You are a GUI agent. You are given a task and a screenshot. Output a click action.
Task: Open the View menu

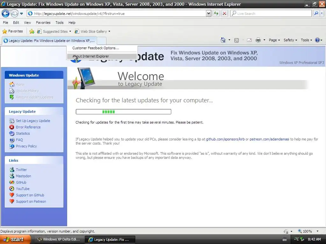point(27,23)
